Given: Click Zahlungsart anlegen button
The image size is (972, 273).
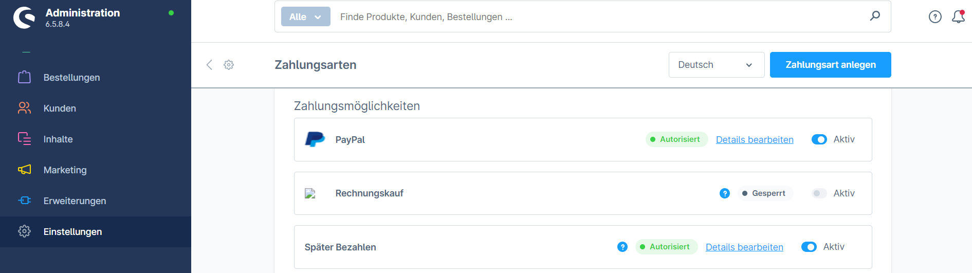Looking at the screenshot, I should click(831, 65).
